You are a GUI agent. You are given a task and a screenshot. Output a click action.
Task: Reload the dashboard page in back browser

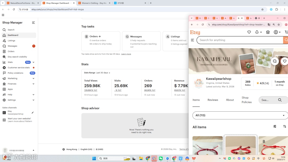coord(14,9)
